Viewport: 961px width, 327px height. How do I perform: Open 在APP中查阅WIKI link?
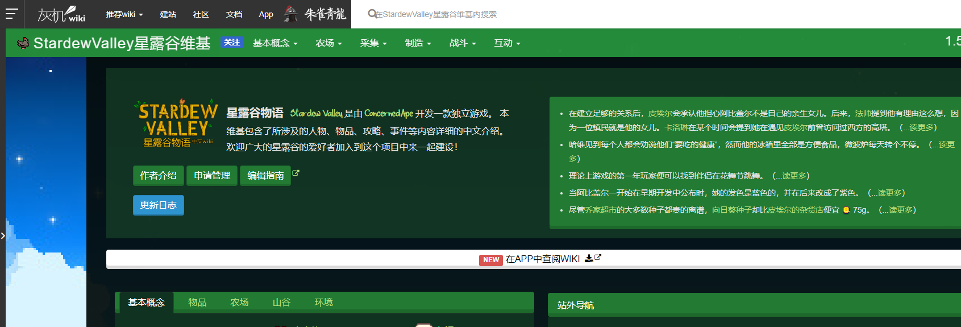coord(543,259)
